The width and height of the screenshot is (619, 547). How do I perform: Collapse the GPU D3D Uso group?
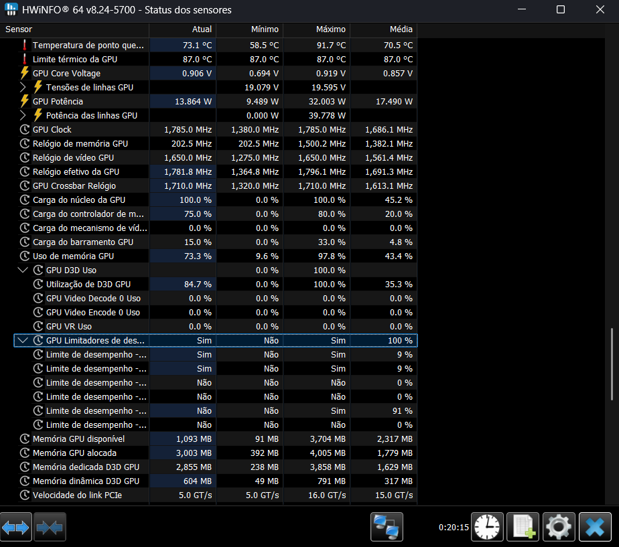(23, 270)
